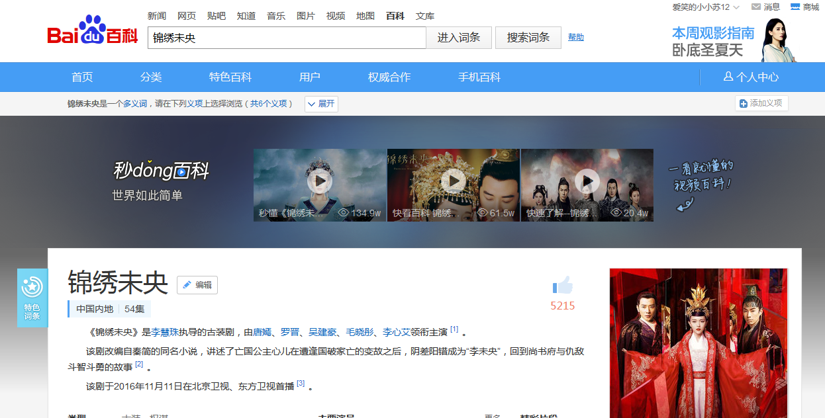Open the 贴吧 tab
The width and height of the screenshot is (825, 418).
click(x=217, y=16)
